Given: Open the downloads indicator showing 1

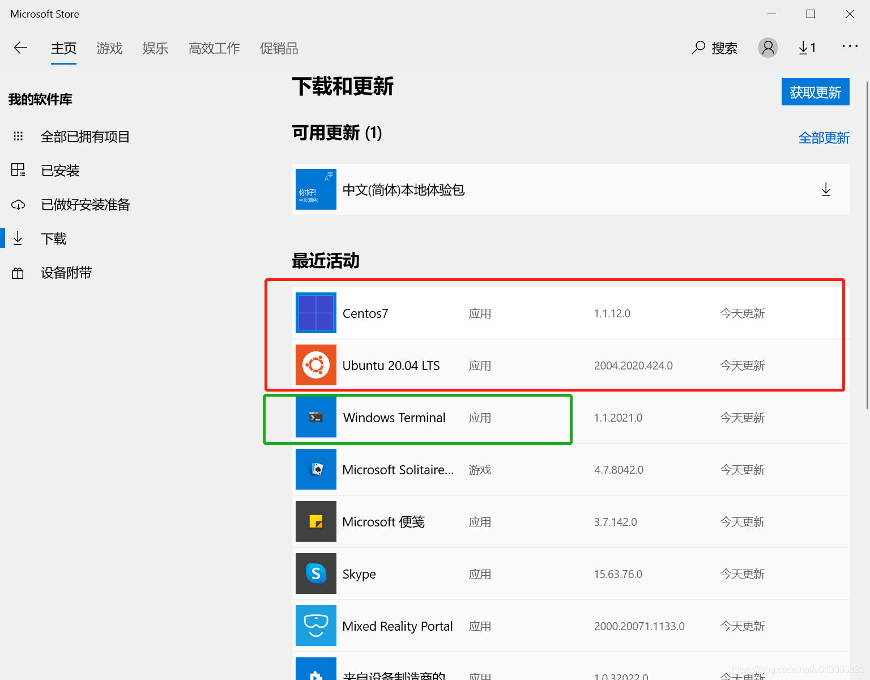Looking at the screenshot, I should coord(807,48).
